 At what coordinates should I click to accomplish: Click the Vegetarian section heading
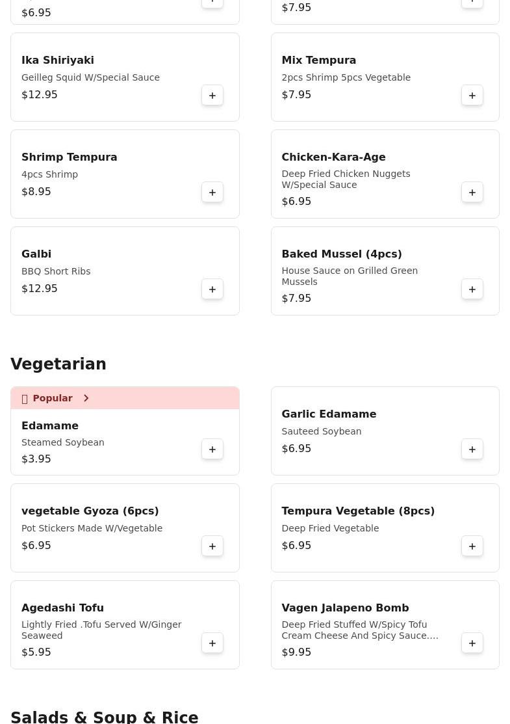click(58, 364)
